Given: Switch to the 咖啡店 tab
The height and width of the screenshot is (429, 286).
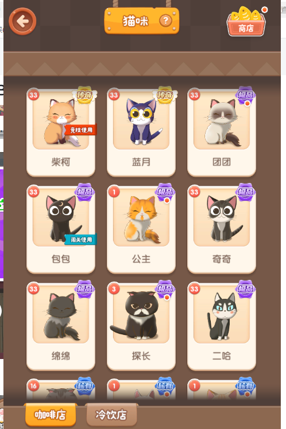Looking at the screenshot, I should click(50, 415).
